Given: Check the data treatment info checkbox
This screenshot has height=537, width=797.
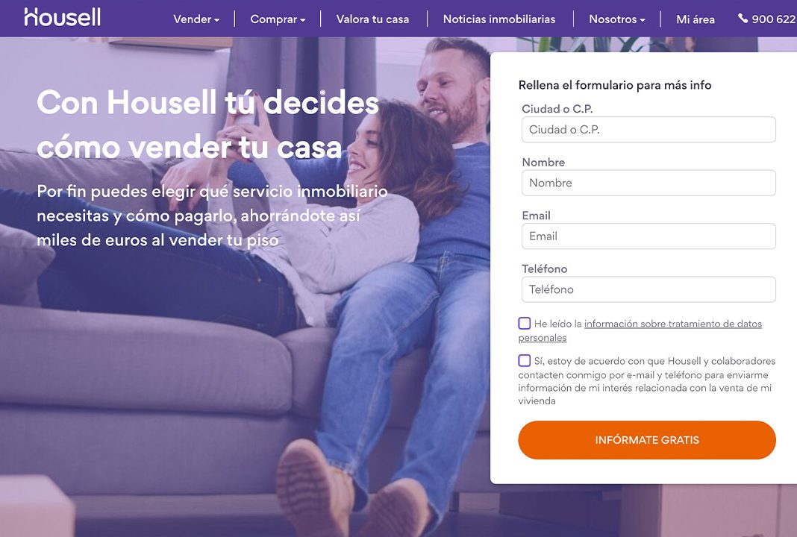Looking at the screenshot, I should click(524, 323).
